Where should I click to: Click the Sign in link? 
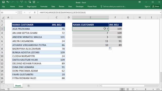(147, 7)
